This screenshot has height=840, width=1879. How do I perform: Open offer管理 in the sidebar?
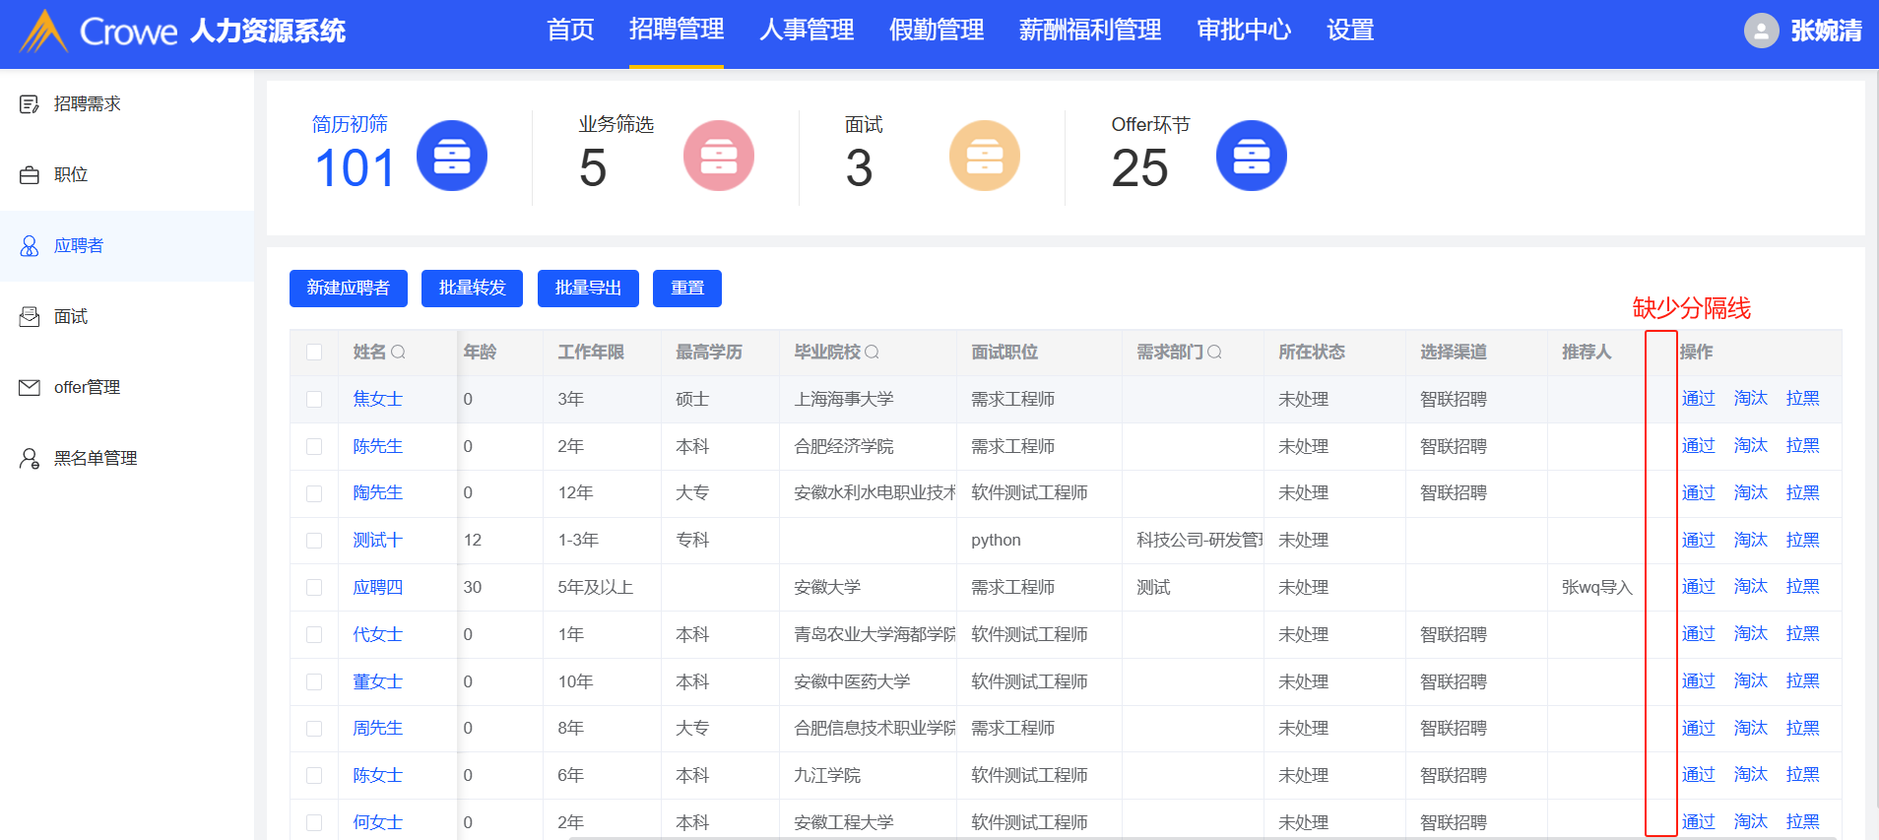[x=87, y=388]
